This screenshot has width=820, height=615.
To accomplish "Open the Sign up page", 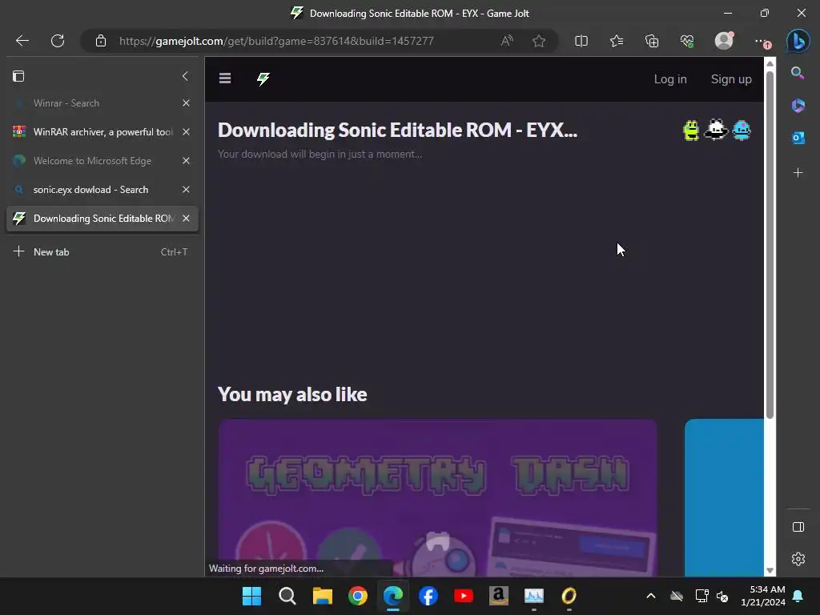I will [x=731, y=79].
